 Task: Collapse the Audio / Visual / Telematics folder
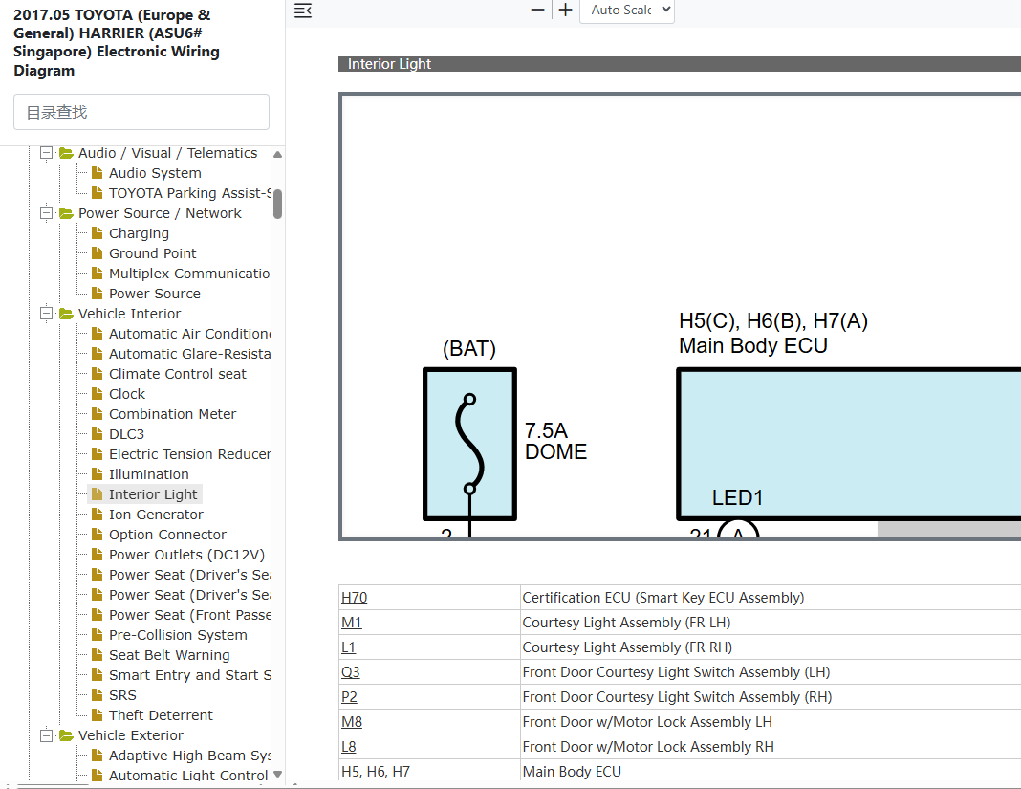(46, 152)
